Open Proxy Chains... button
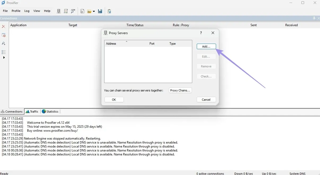The width and height of the screenshot is (320, 175). click(180, 90)
